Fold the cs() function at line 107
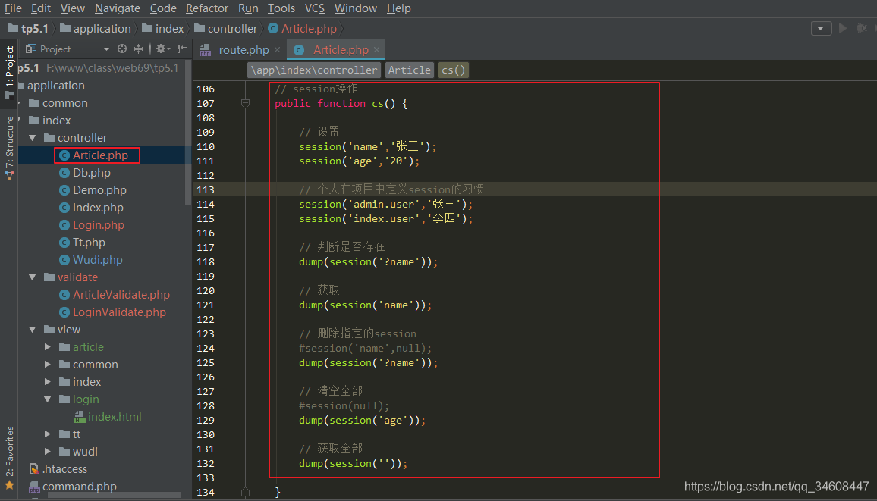 coord(245,103)
